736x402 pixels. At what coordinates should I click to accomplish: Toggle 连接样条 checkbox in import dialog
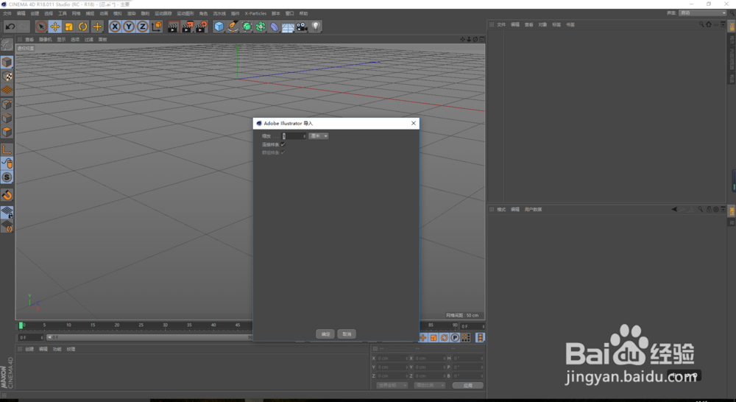point(283,144)
